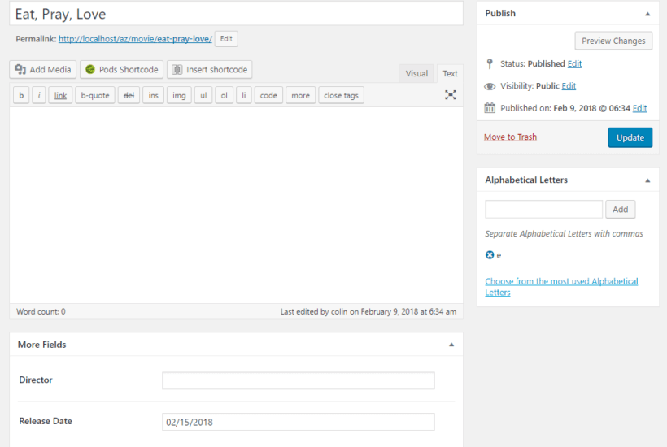667x447 pixels.
Task: Click close tags button
Action: 341,95
